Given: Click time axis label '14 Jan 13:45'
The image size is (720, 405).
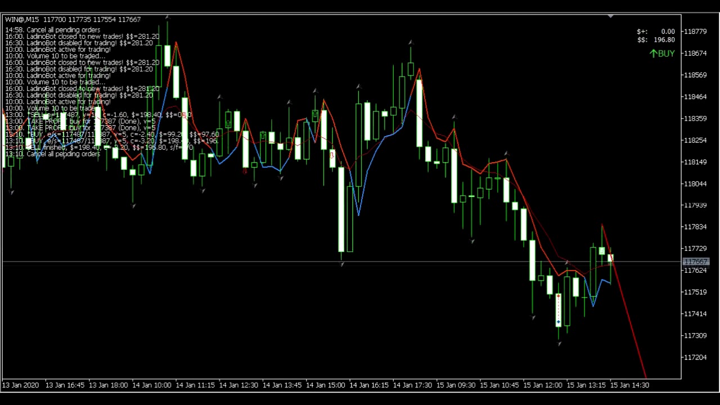Looking at the screenshot, I should click(x=282, y=385).
